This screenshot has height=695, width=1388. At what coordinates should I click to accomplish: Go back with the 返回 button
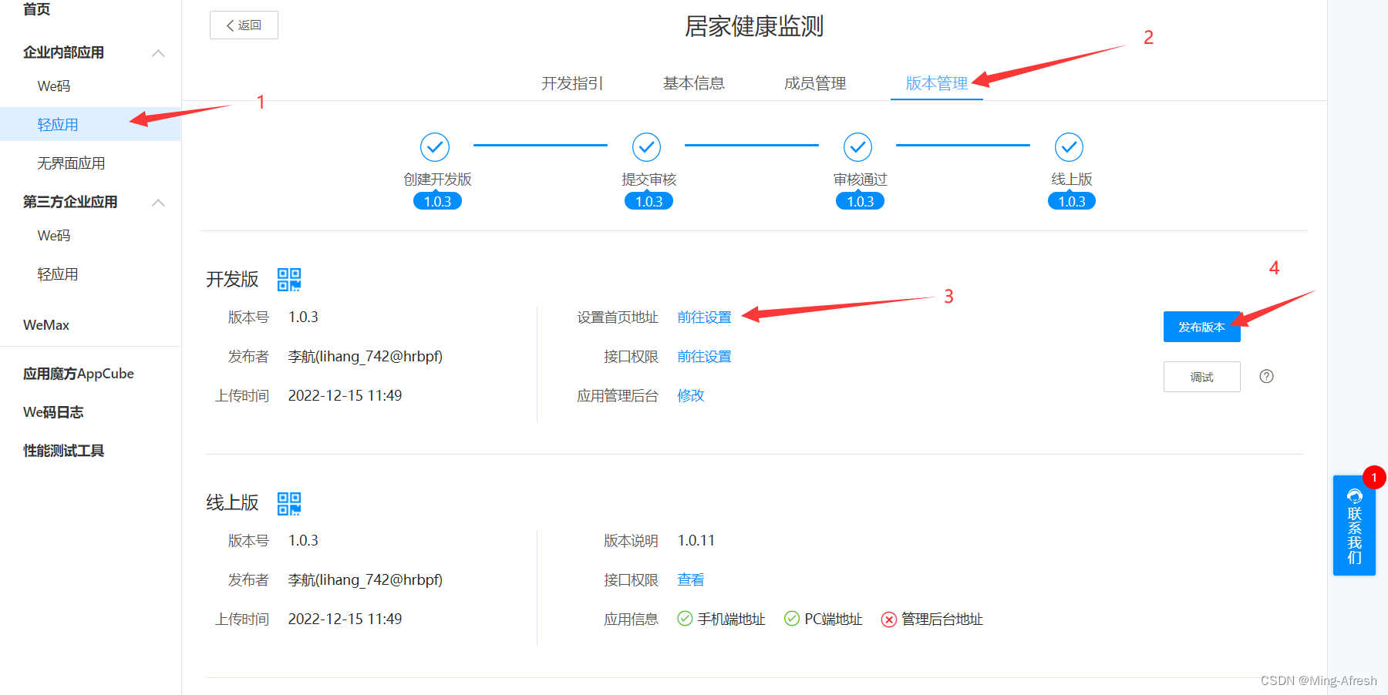(x=244, y=25)
